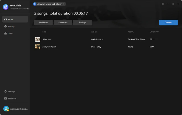Click the headphones icon next to Music
This screenshot has width=182, height=115.
[x=5, y=19]
